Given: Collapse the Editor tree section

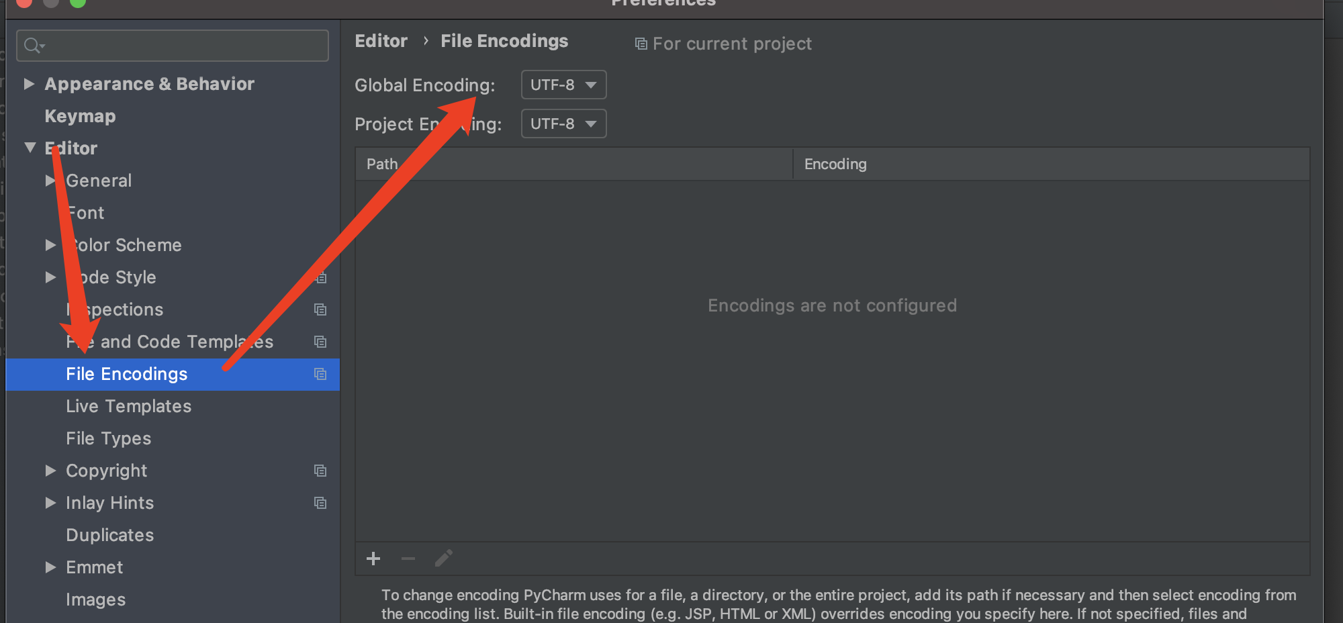Looking at the screenshot, I should (30, 148).
